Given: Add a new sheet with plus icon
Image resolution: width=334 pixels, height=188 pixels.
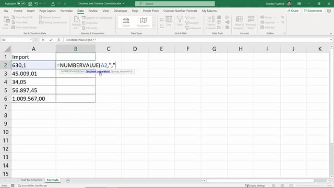Looking at the screenshot, I should click(x=68, y=181).
